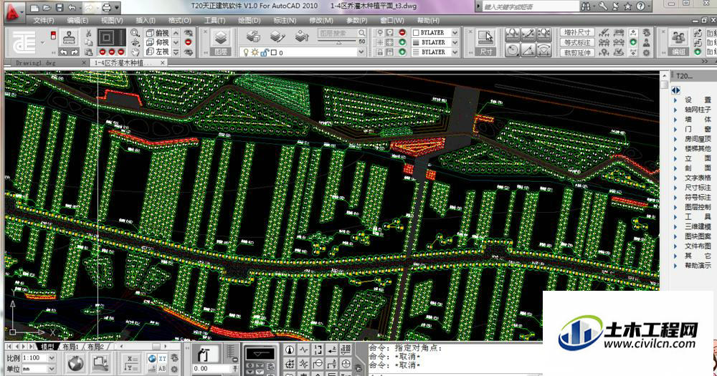Toggle the layer 0 lightbulb on/off
Viewport: 717px width, 376px height.
[x=246, y=52]
